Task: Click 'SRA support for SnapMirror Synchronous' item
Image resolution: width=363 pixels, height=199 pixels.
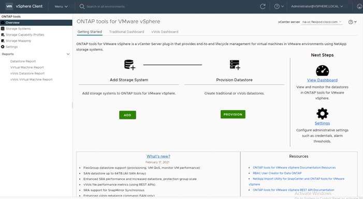Action: point(114,190)
